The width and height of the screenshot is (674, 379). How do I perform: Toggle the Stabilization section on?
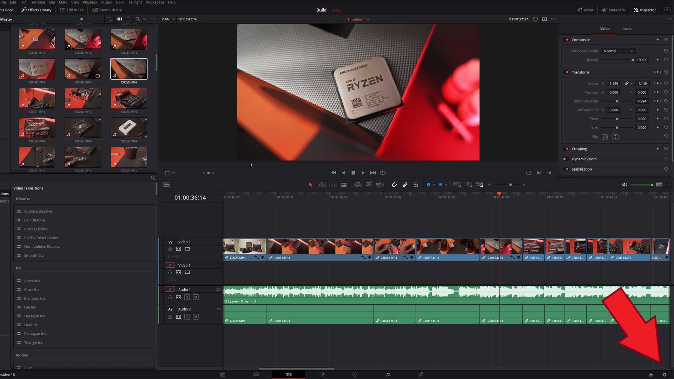point(567,169)
